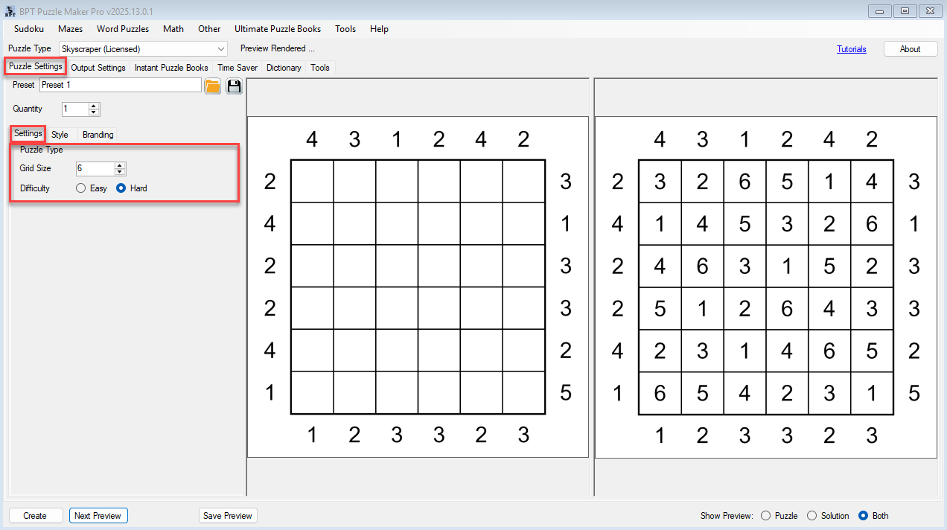Increase Grid Size with up arrow
This screenshot has width=947, height=530.
pyautogui.click(x=120, y=165)
